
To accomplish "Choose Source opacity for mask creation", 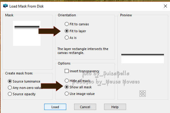I will click(x=21, y=94).
